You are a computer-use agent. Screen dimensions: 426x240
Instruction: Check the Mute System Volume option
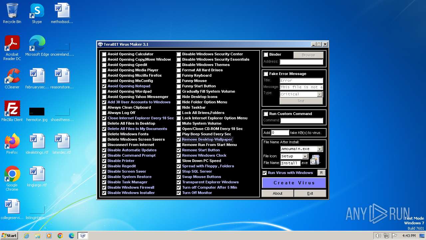pos(179,123)
